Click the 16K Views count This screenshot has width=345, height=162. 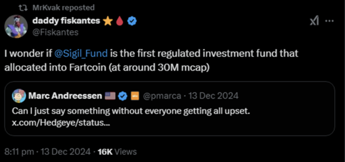coord(117,152)
